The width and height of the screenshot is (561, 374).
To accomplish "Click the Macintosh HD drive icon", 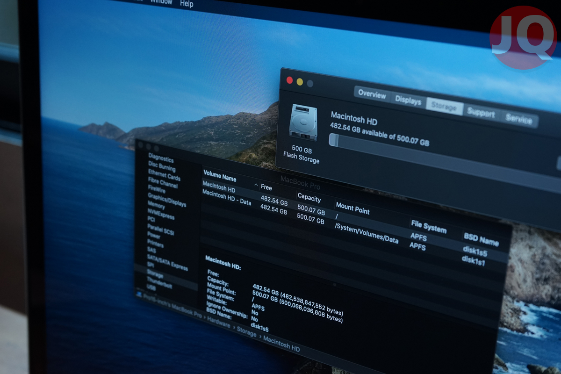I will pos(303,122).
